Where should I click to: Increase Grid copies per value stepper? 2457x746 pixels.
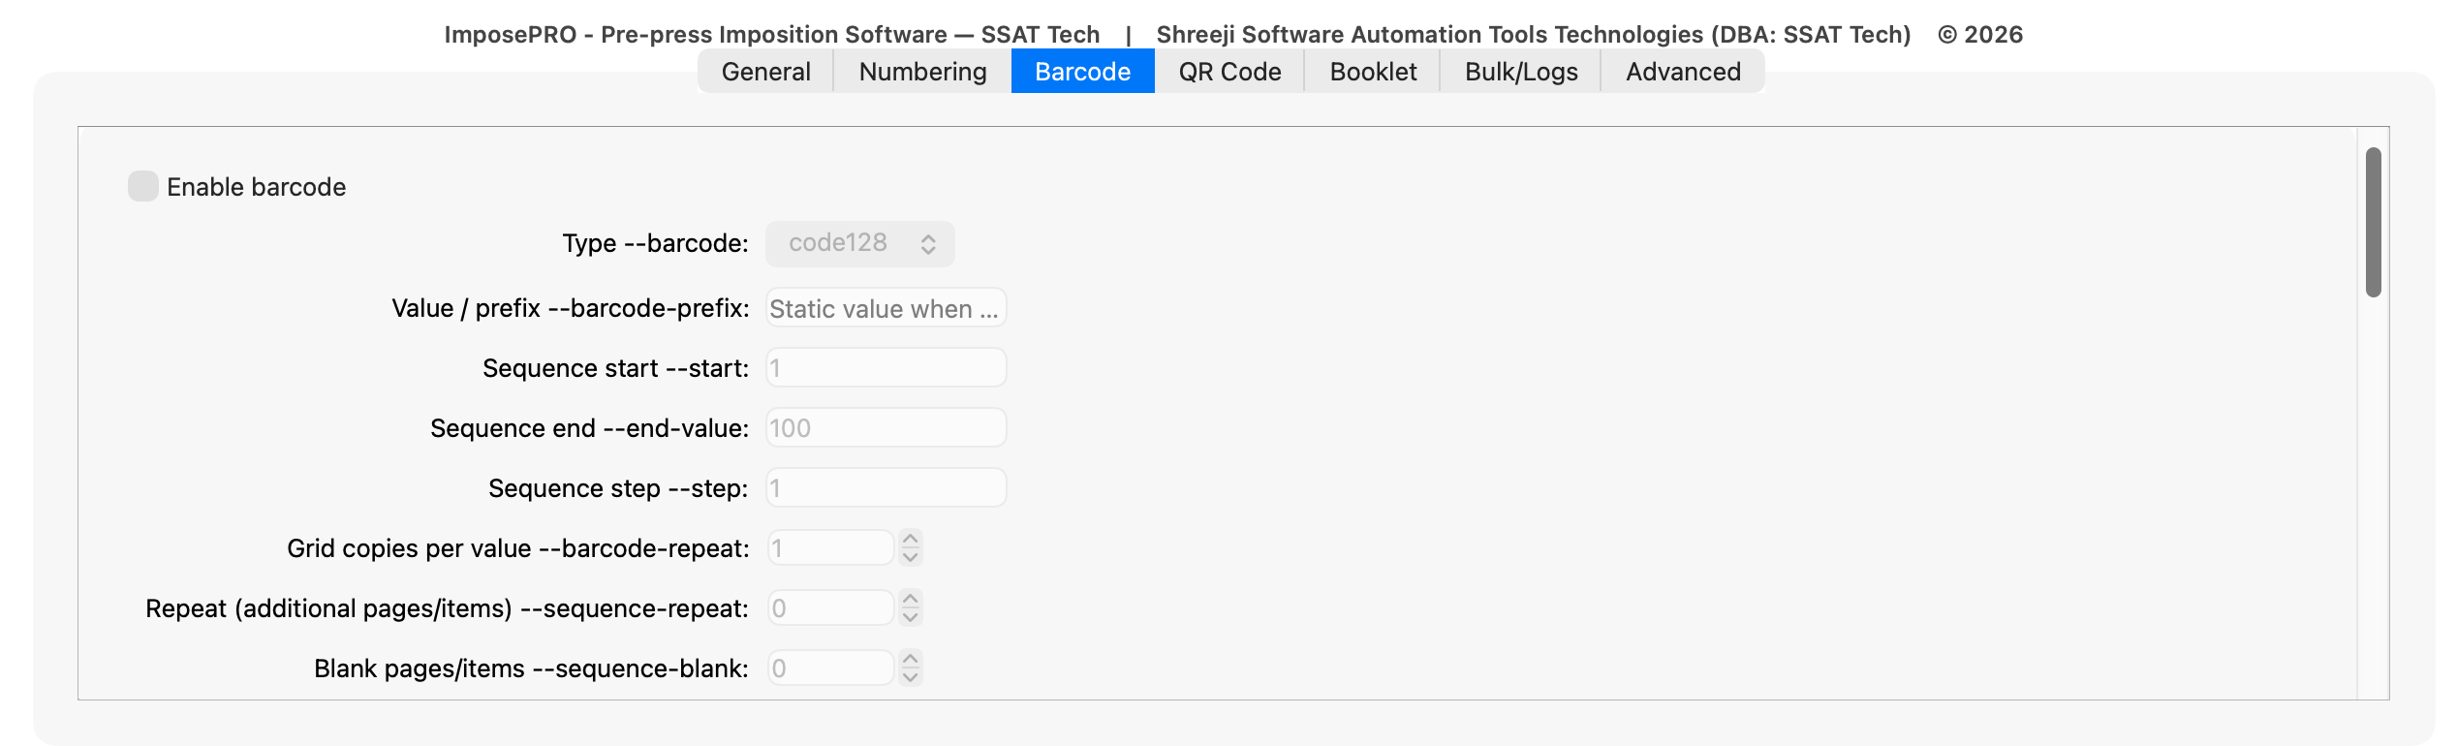click(910, 539)
